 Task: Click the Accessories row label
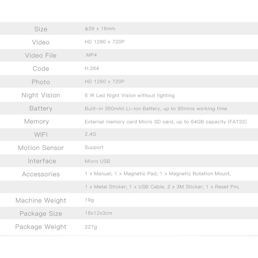click(x=41, y=174)
